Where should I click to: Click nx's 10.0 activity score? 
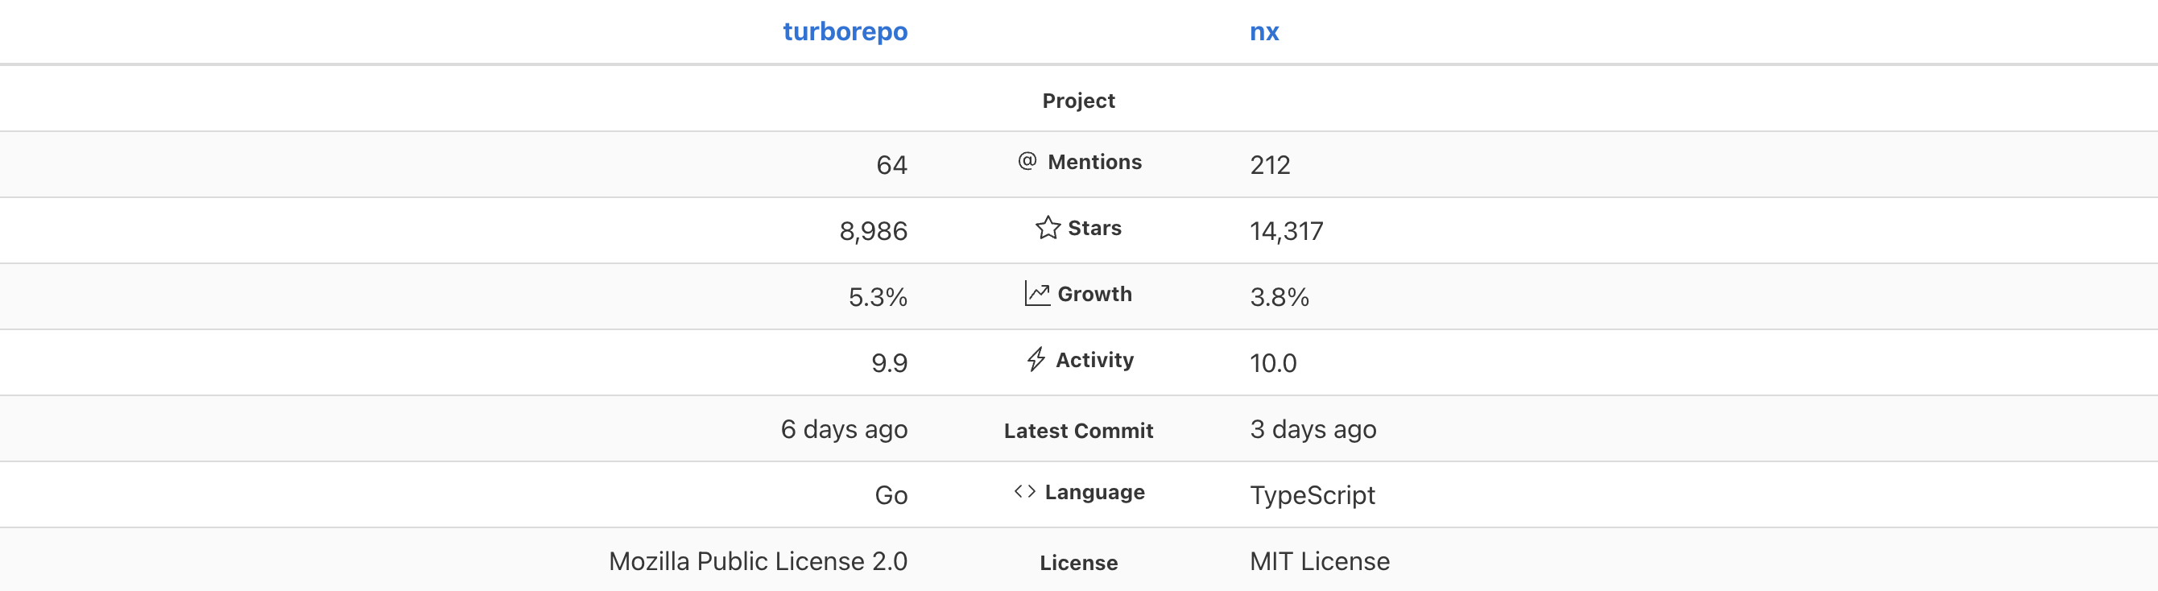click(x=1272, y=363)
